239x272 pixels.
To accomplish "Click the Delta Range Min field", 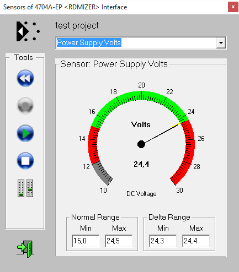I will 163,241.
